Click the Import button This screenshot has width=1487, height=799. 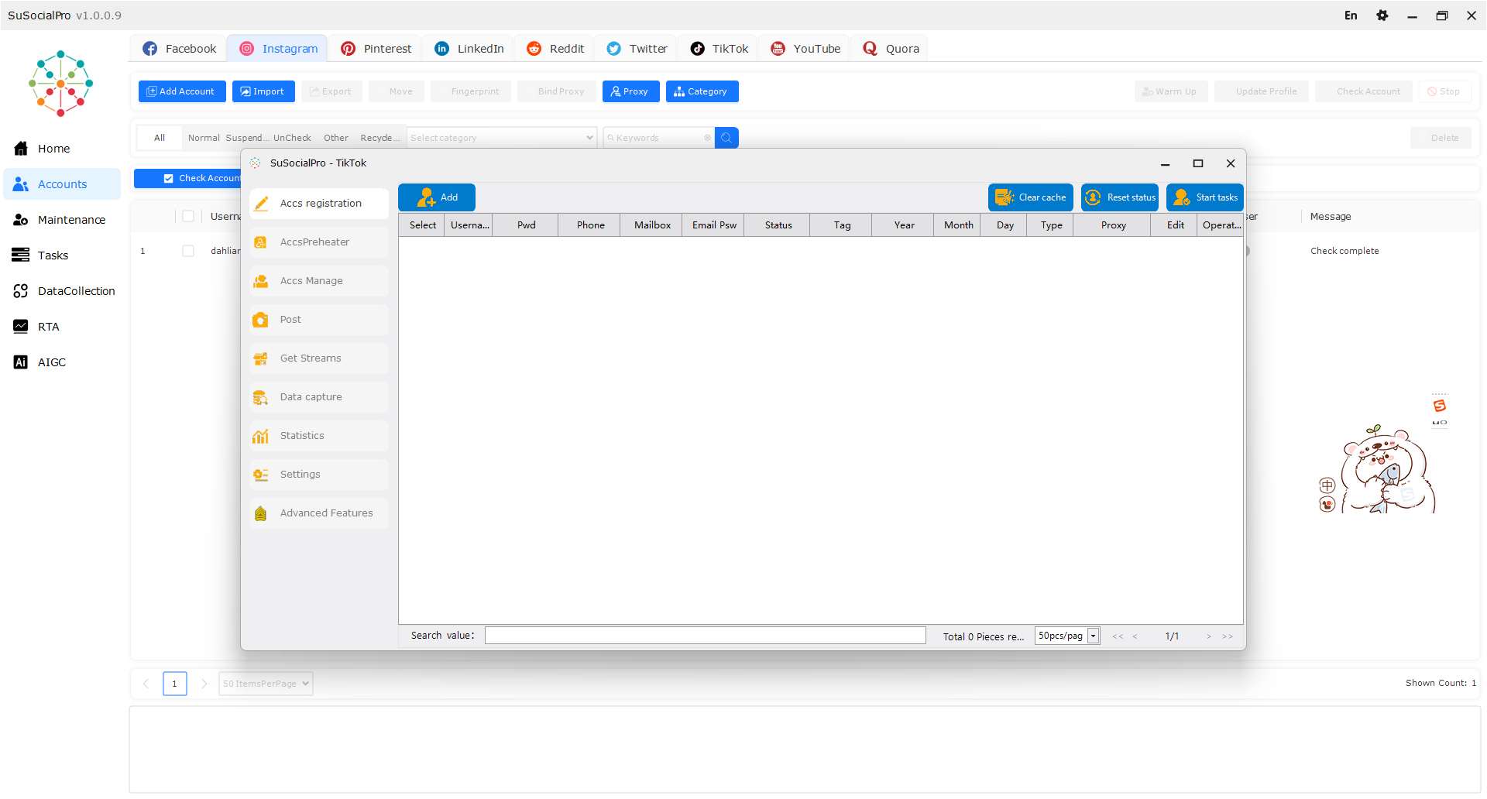(x=263, y=91)
